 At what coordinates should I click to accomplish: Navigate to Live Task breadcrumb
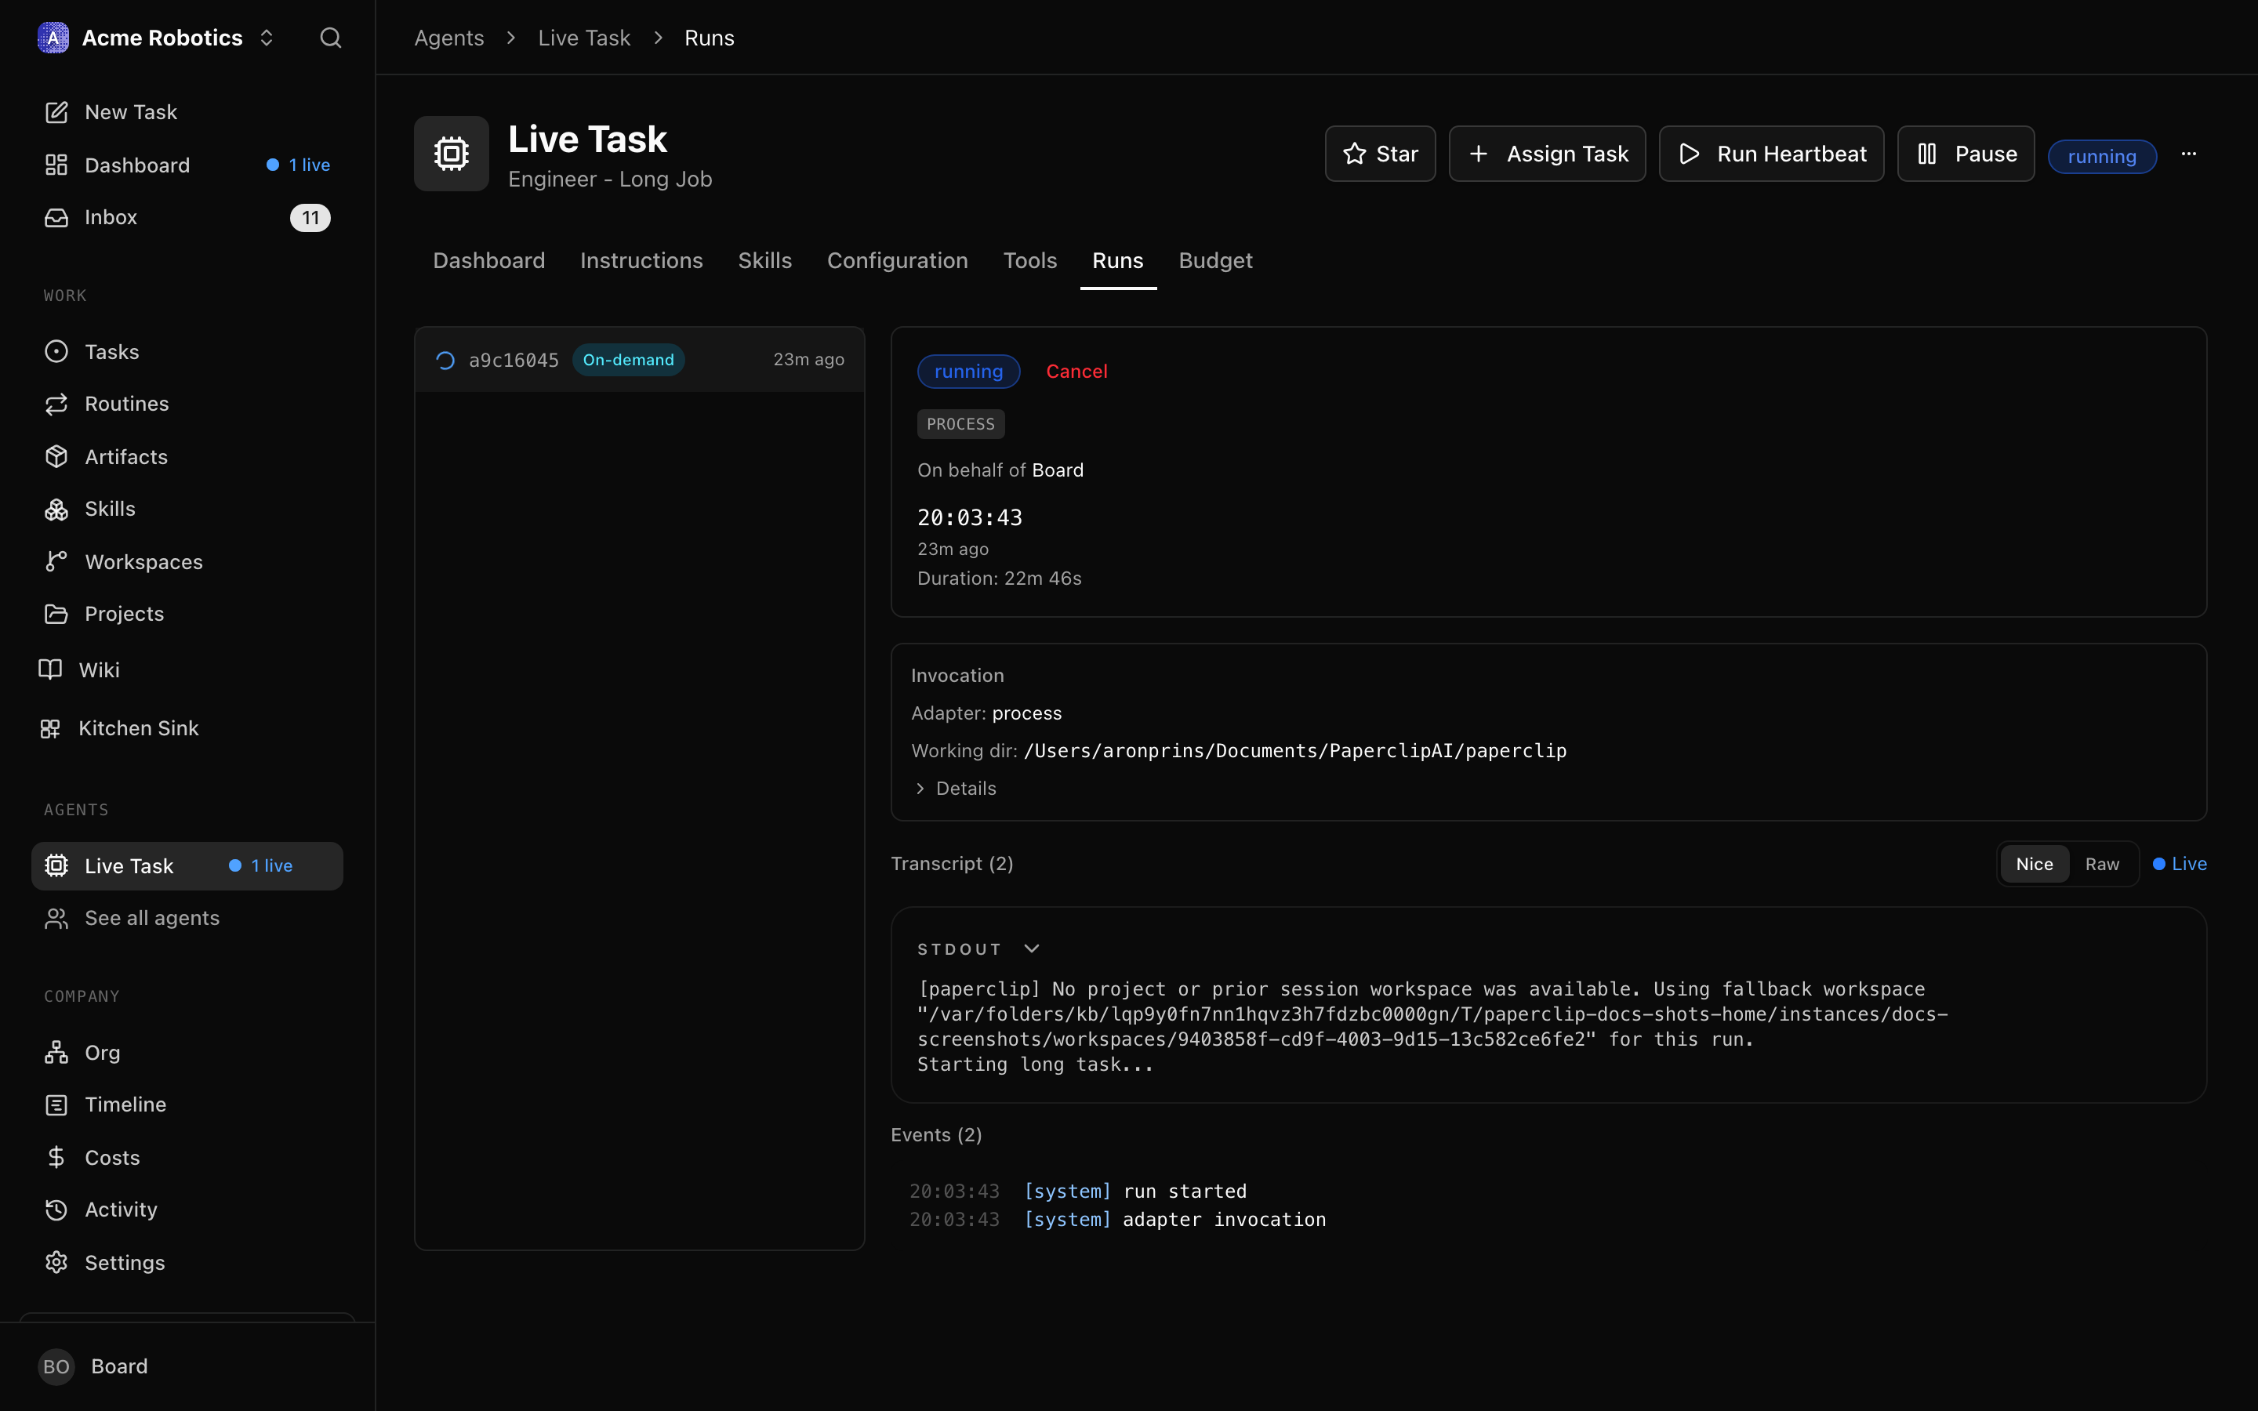[584, 38]
